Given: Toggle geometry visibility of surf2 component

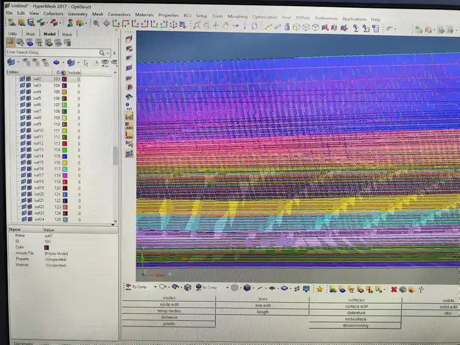Looking at the screenshot, I should pos(22,79).
